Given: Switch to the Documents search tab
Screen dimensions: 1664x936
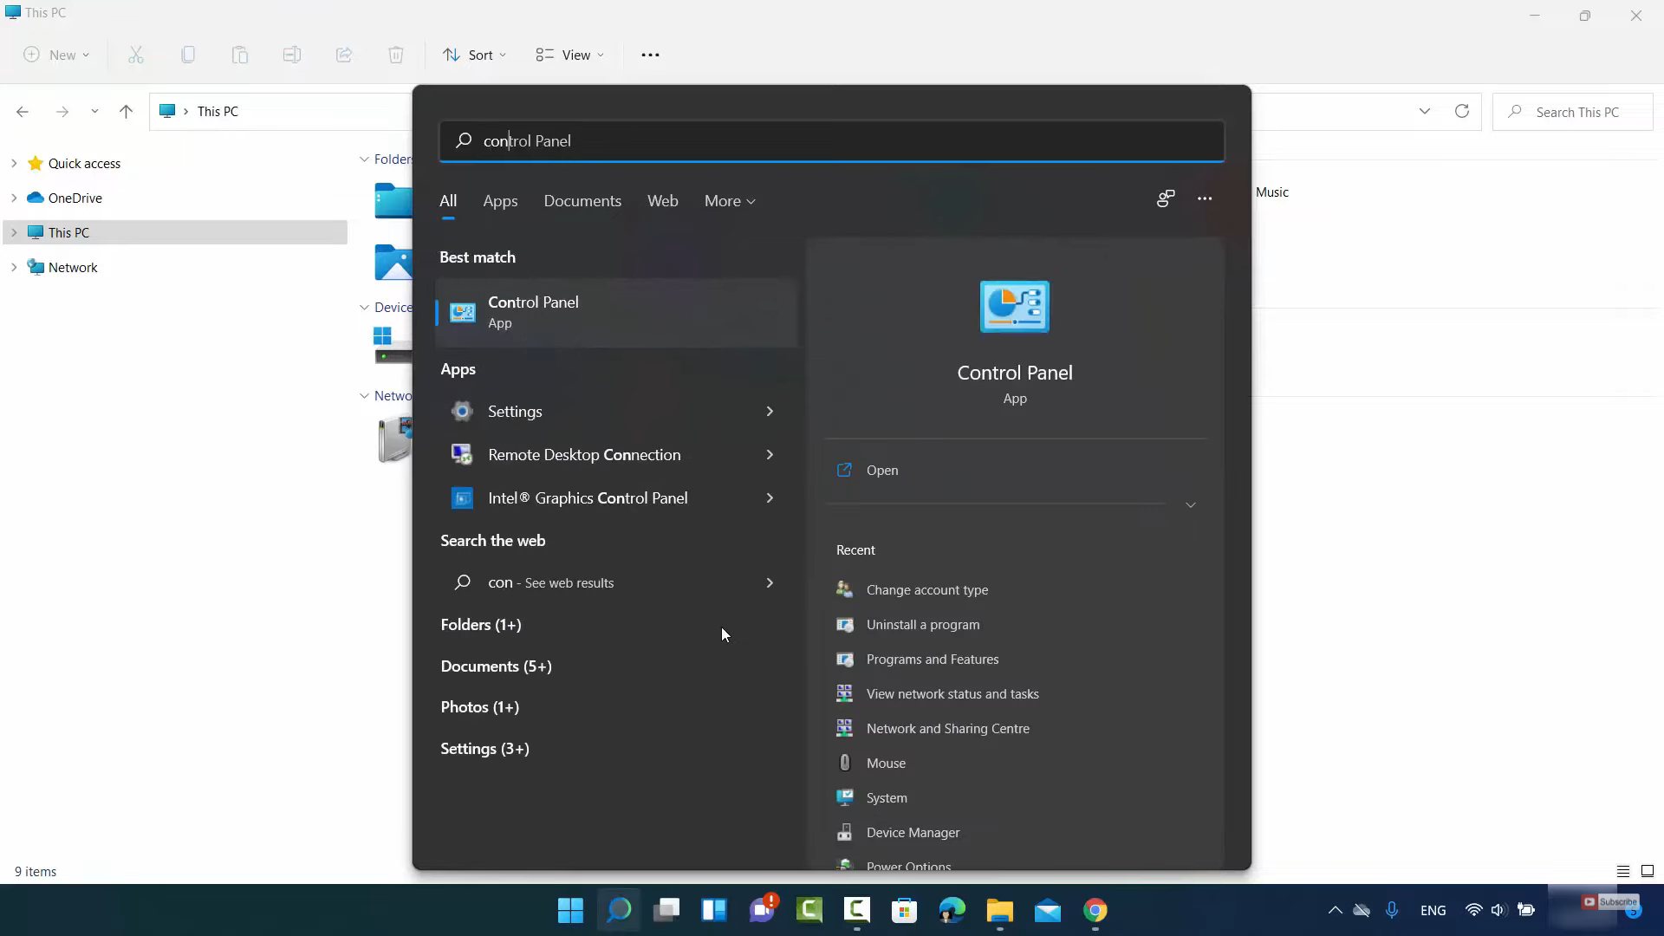Looking at the screenshot, I should click(x=582, y=201).
